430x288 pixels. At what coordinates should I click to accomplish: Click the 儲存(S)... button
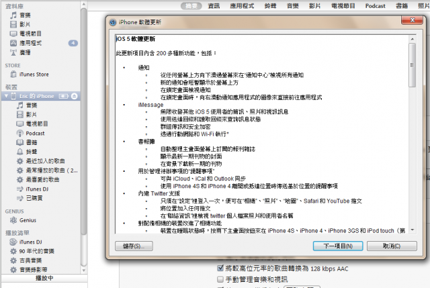point(134,246)
